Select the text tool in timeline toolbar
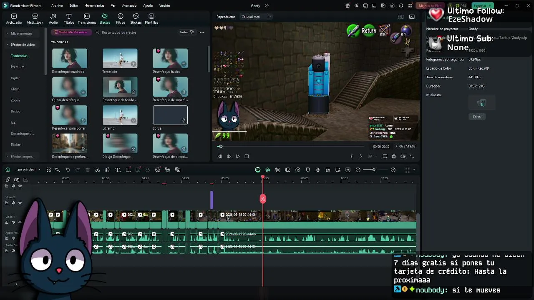The width and height of the screenshot is (534, 300). pyautogui.click(x=118, y=170)
